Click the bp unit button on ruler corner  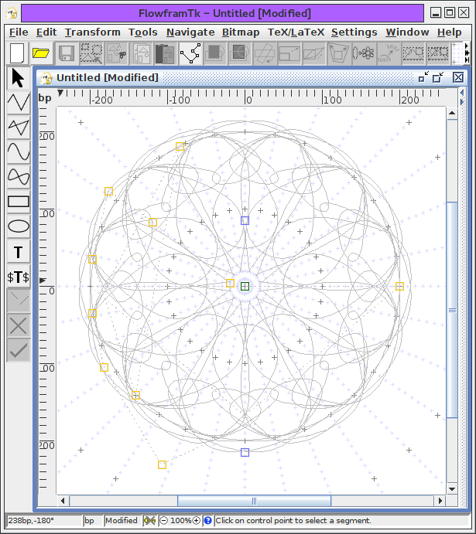click(45, 97)
